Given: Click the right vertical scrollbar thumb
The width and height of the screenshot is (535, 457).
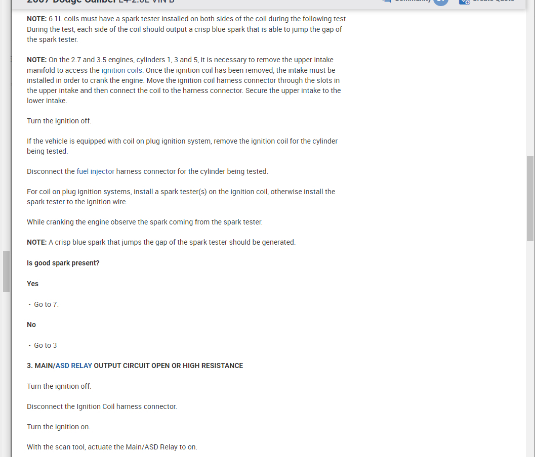Looking at the screenshot, I should pyautogui.click(x=530, y=199).
